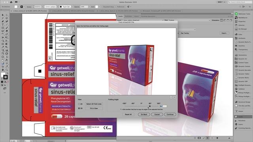Open the Validator panel icon
Image resolution: width=253 pixels, height=142 pixels.
click(236, 89)
